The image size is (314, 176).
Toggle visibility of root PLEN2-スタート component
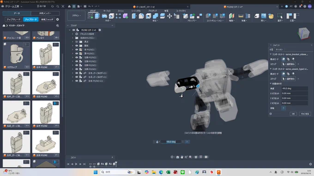(74, 30)
